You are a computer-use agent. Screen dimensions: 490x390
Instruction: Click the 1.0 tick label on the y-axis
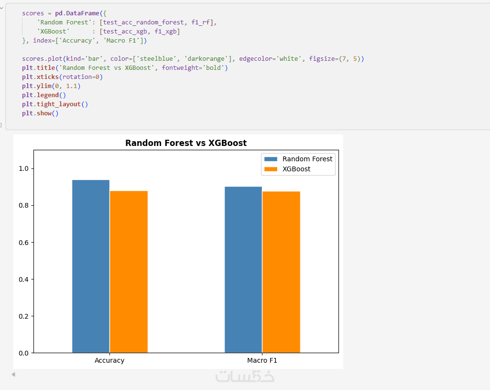coord(23,168)
